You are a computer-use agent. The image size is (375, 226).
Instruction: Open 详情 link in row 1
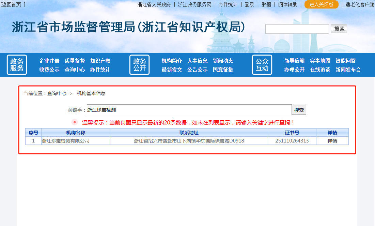(x=332, y=141)
